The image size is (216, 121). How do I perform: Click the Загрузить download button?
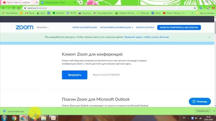75,75
